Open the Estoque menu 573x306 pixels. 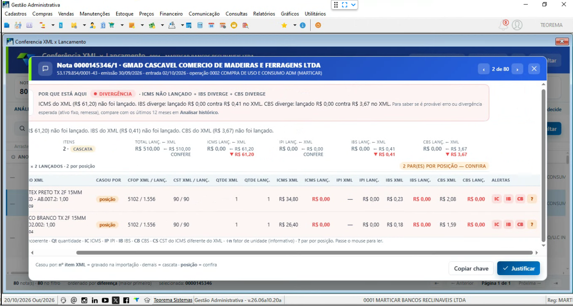pos(124,14)
